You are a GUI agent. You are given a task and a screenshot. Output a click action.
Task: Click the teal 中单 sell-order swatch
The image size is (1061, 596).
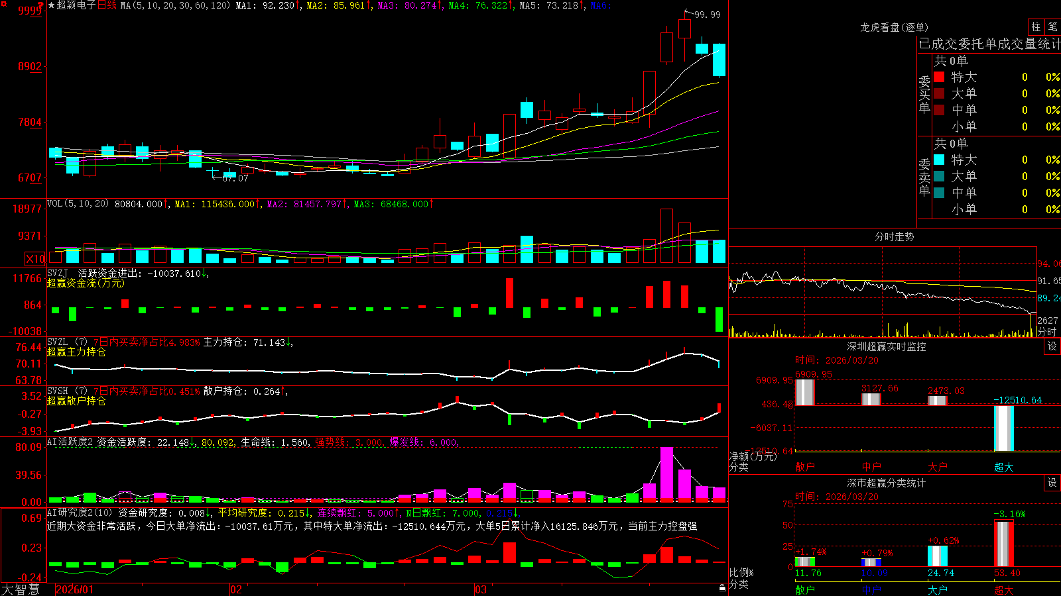pyautogui.click(x=939, y=193)
